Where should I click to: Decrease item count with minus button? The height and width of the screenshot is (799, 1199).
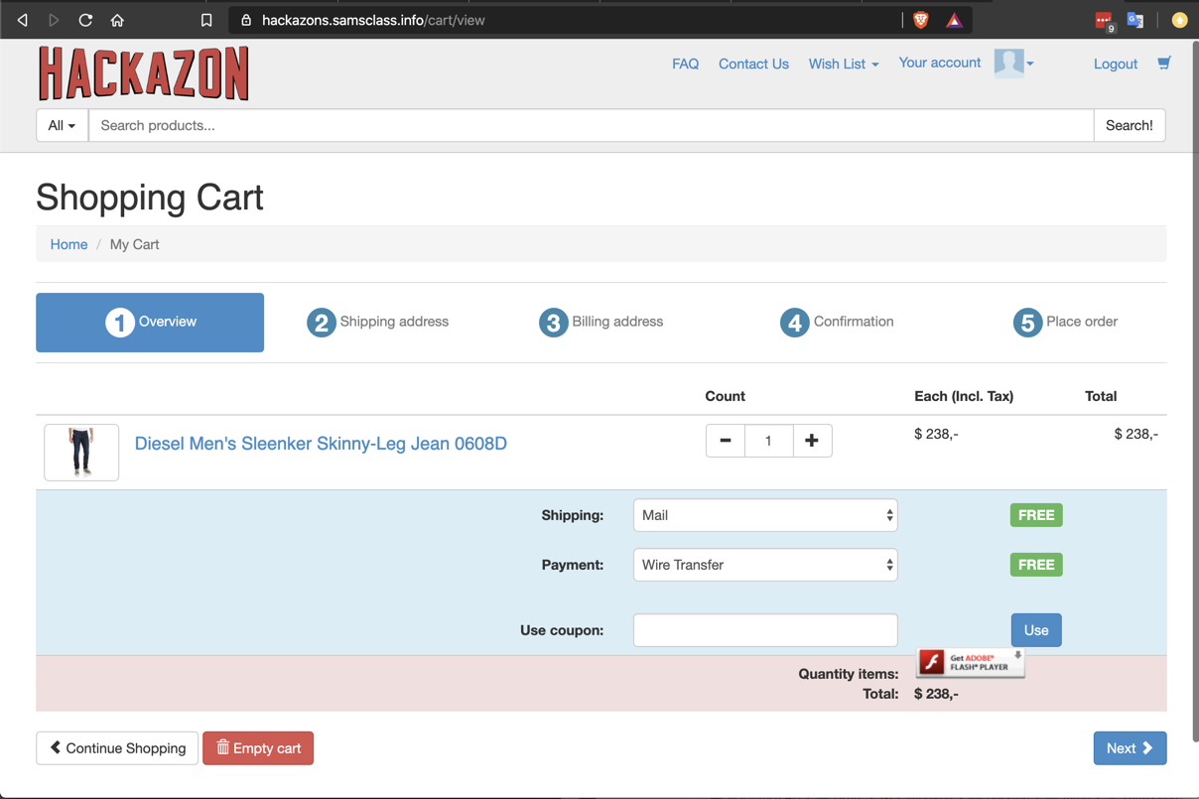pos(726,441)
